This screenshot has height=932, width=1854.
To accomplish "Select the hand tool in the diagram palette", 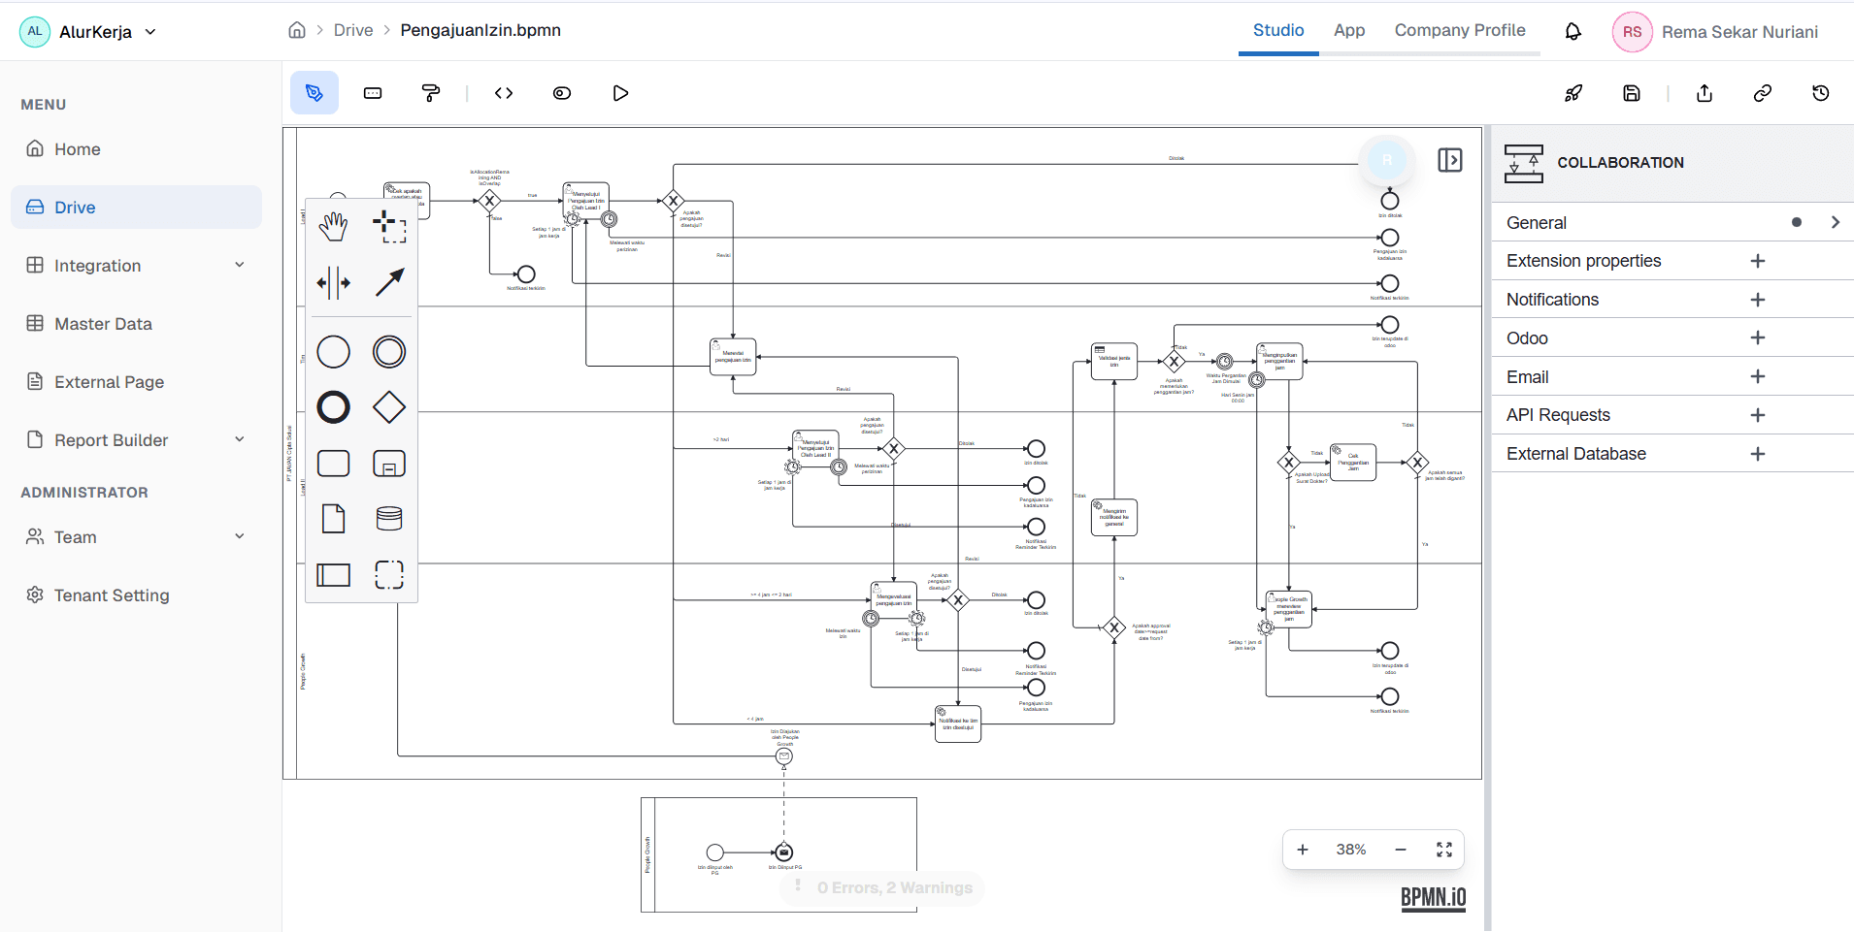I will coord(333,226).
